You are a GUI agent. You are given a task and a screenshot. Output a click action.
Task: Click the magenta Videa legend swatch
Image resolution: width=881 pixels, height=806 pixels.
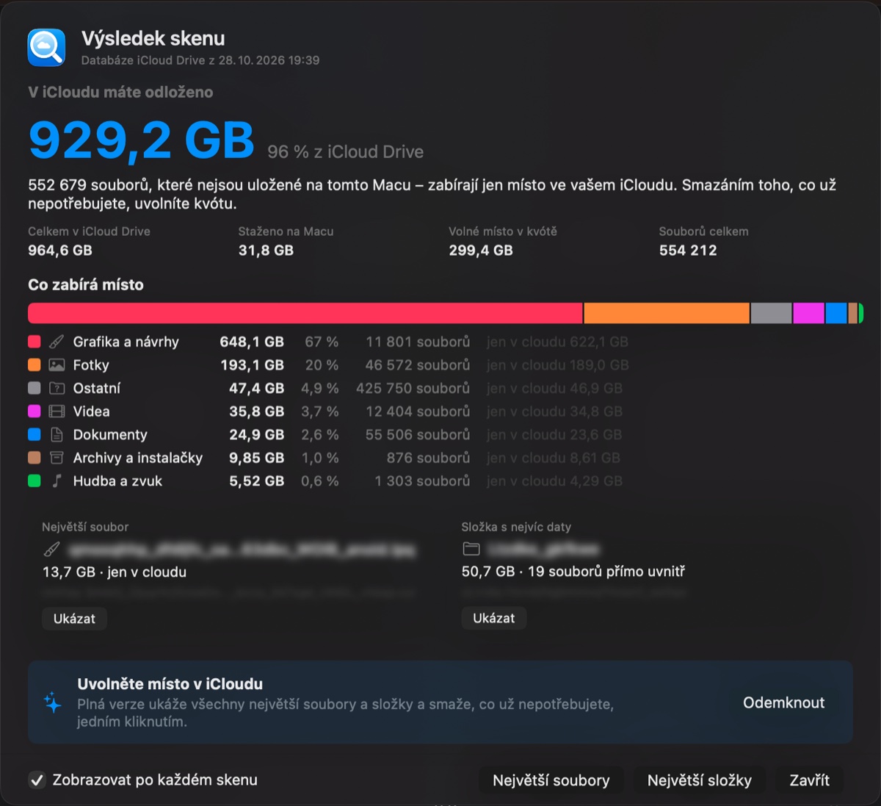click(x=35, y=411)
